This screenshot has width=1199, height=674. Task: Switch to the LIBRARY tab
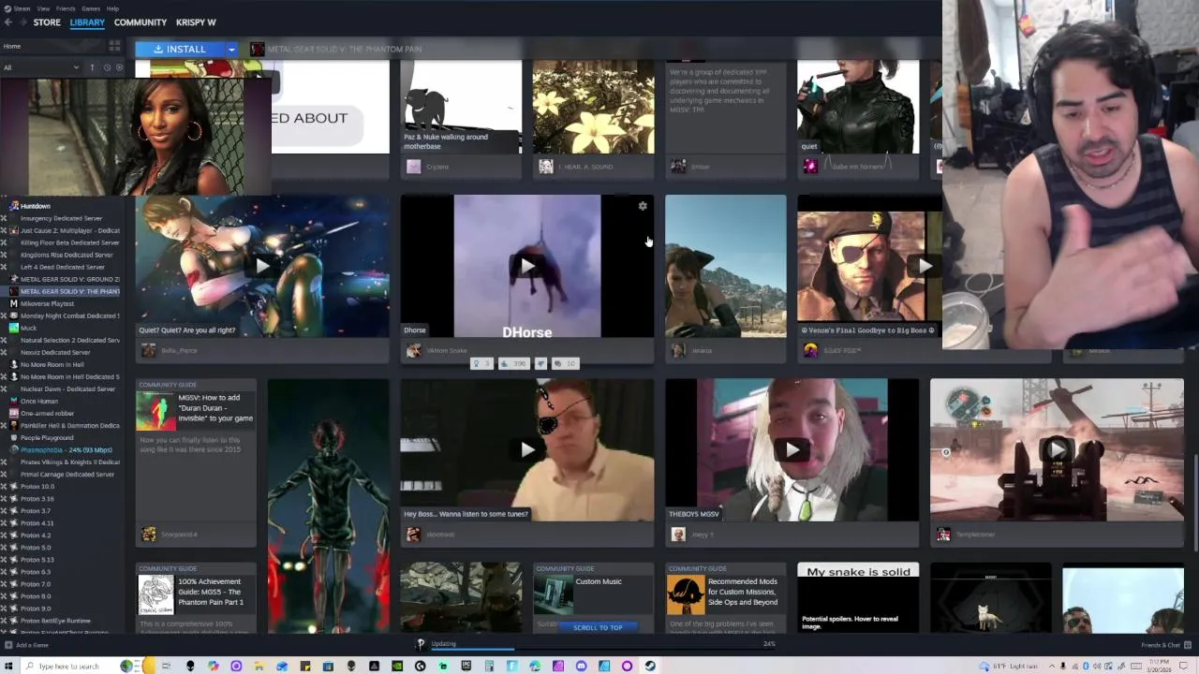click(x=87, y=22)
